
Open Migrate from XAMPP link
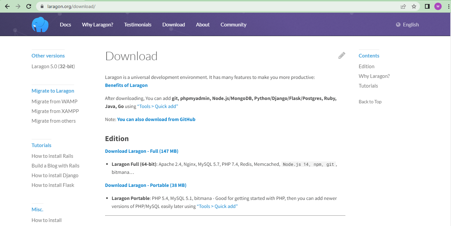click(x=55, y=111)
